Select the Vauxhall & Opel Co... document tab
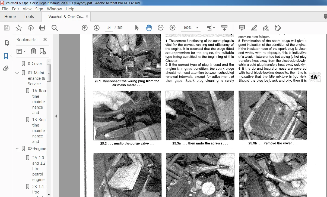327x197 pixels. (66, 17)
